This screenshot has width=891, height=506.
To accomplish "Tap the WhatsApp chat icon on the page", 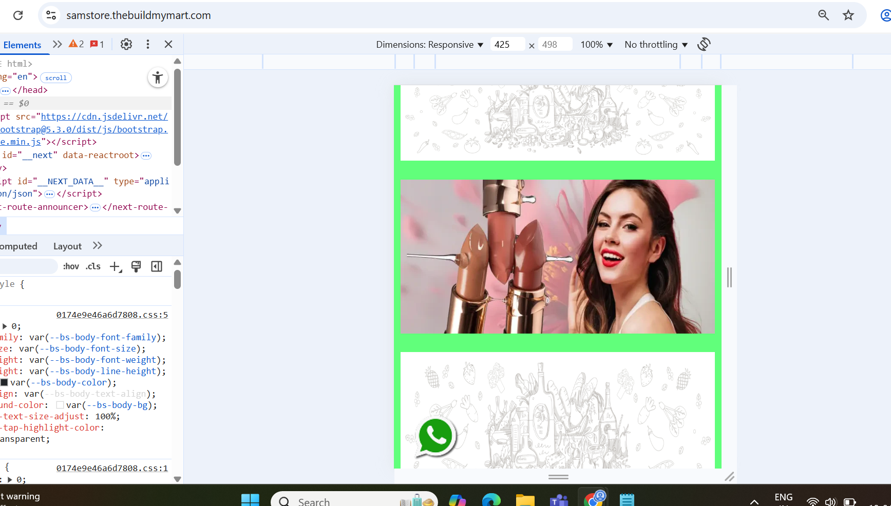I will point(435,437).
